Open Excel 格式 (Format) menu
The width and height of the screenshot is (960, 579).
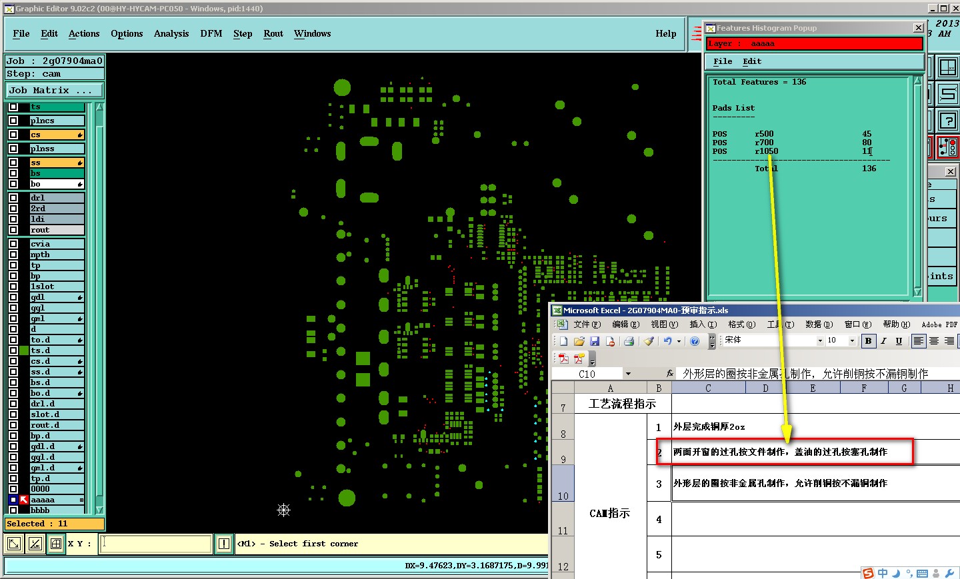(x=741, y=324)
